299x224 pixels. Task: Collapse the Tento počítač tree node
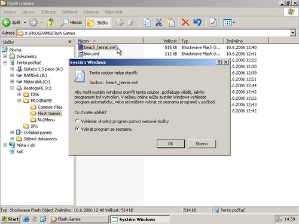5,63
